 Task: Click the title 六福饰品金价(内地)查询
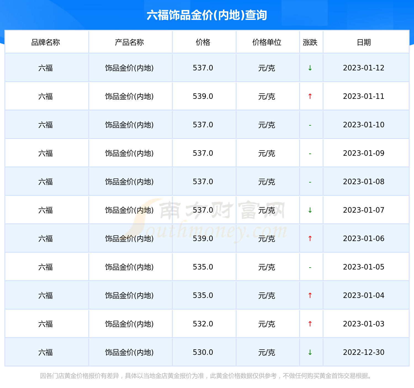tap(207, 15)
